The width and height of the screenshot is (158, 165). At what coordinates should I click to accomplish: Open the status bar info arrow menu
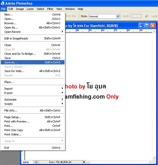coord(84,162)
